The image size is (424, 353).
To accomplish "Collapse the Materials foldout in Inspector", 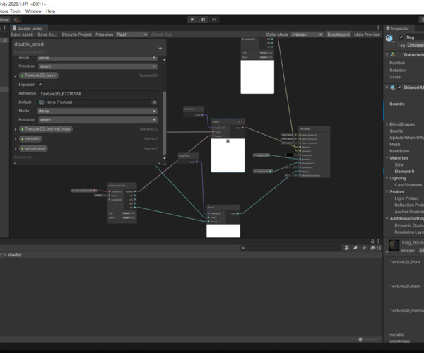I will tap(387, 158).
